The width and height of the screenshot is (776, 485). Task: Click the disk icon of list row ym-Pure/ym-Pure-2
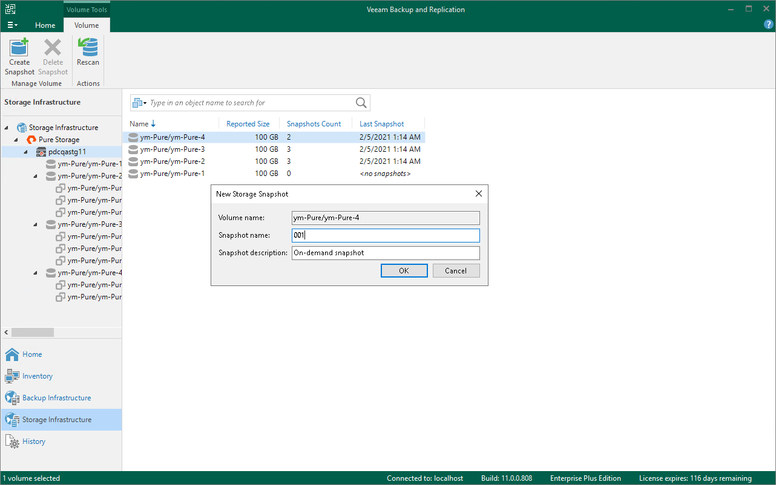pos(134,161)
